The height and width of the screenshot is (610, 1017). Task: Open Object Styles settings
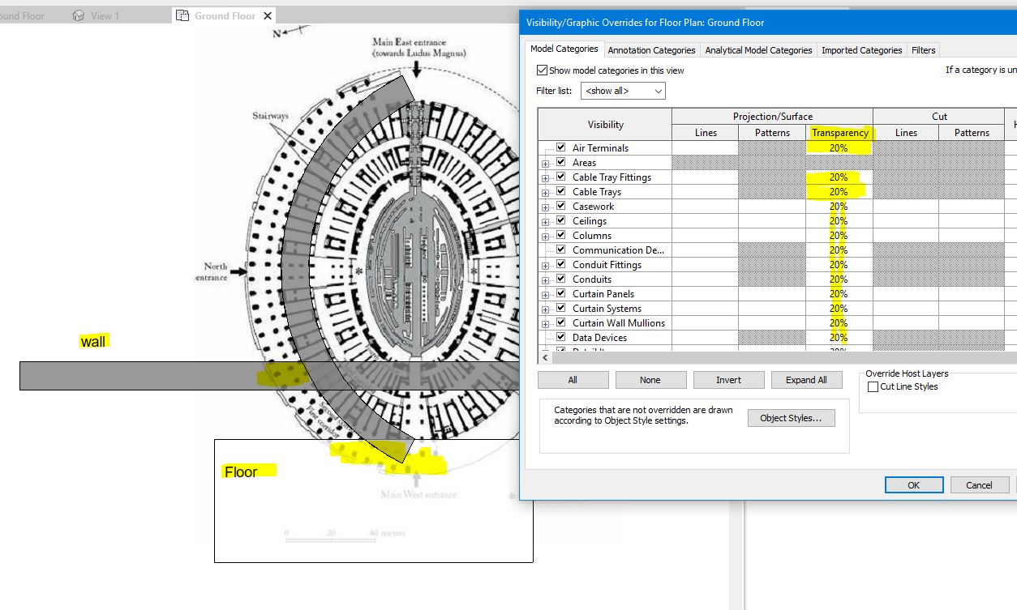coord(791,418)
